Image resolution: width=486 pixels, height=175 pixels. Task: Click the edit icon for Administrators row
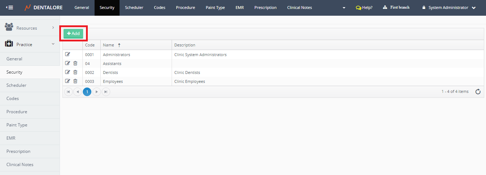[x=68, y=54]
